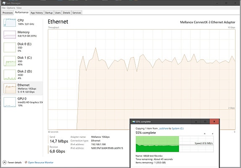Close the 55% complete copy dialog

coord(214,122)
